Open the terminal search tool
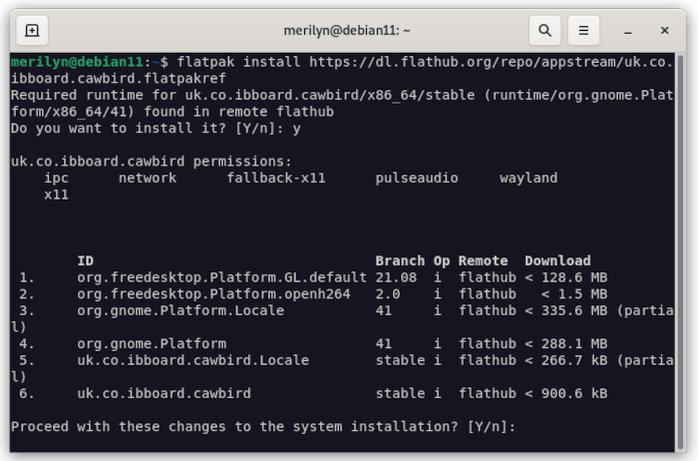This screenshot has width=698, height=461. [544, 30]
